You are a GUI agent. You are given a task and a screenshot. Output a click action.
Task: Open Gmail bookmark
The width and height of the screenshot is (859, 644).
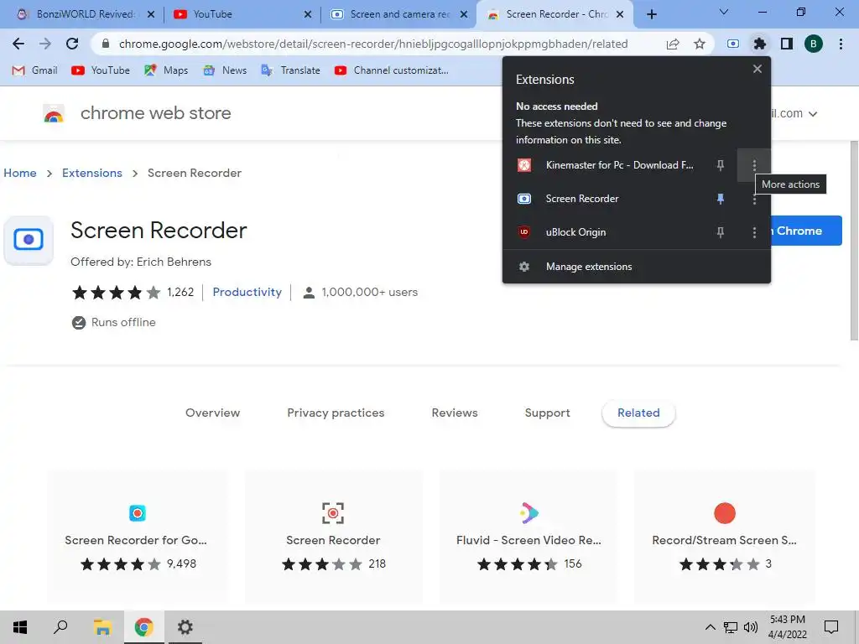34,70
